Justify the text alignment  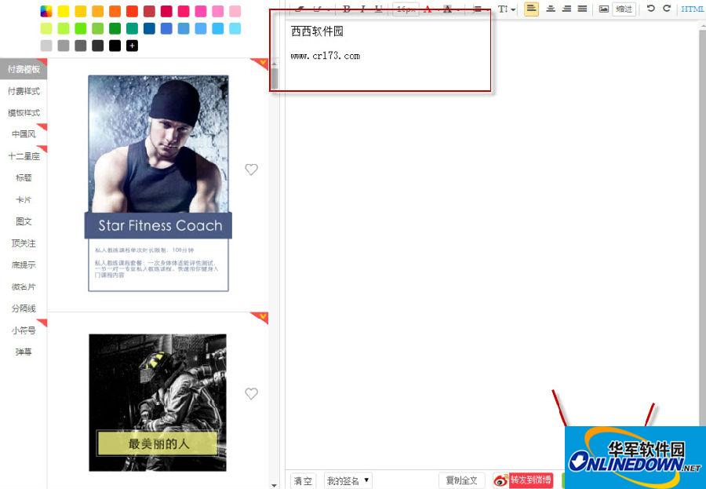pyautogui.click(x=582, y=9)
